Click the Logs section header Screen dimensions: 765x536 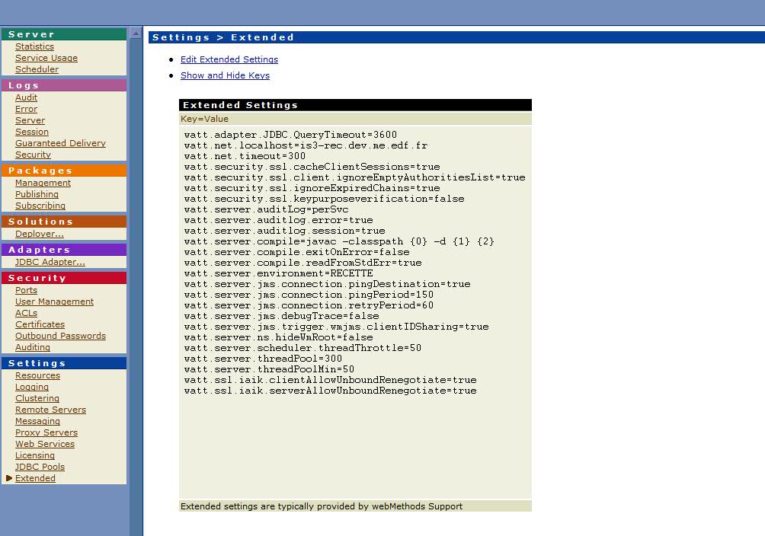click(64, 85)
